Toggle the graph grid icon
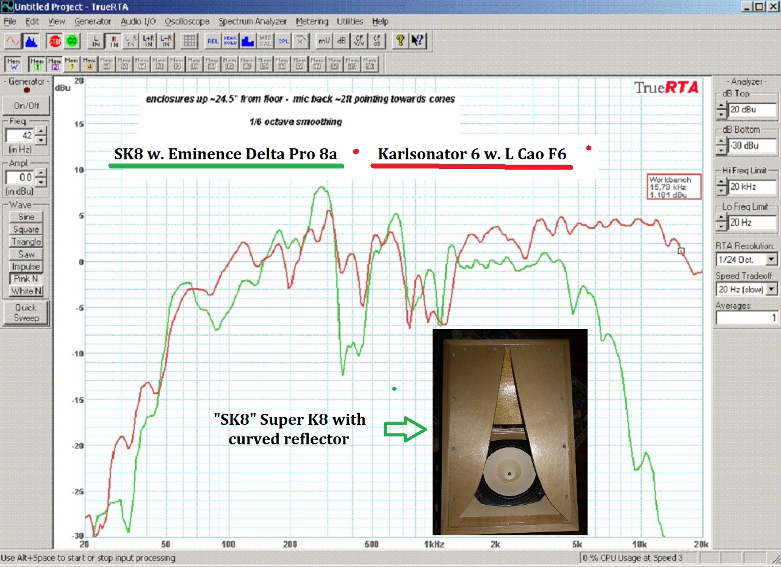This screenshot has width=781, height=567. (189, 41)
